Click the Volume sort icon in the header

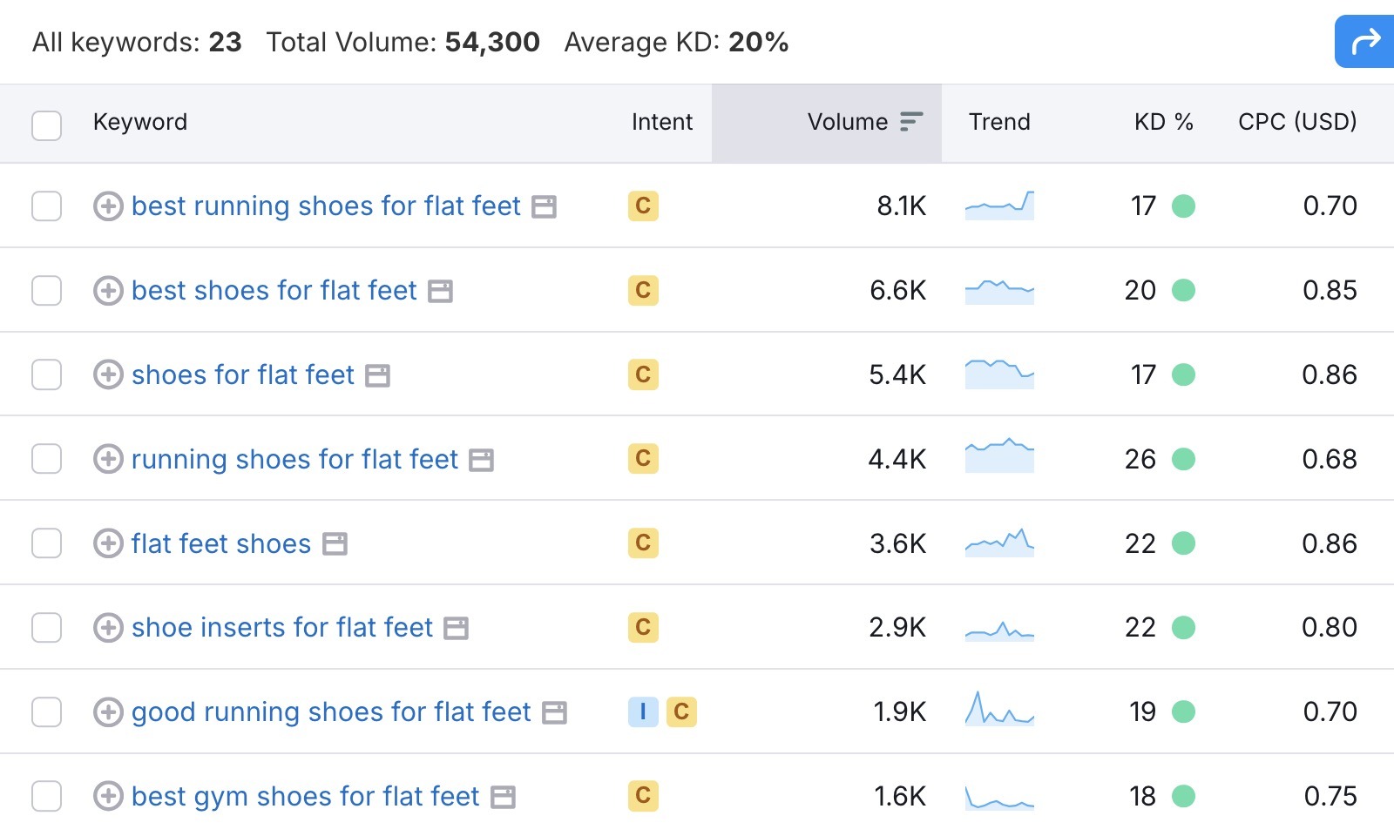[x=910, y=122]
